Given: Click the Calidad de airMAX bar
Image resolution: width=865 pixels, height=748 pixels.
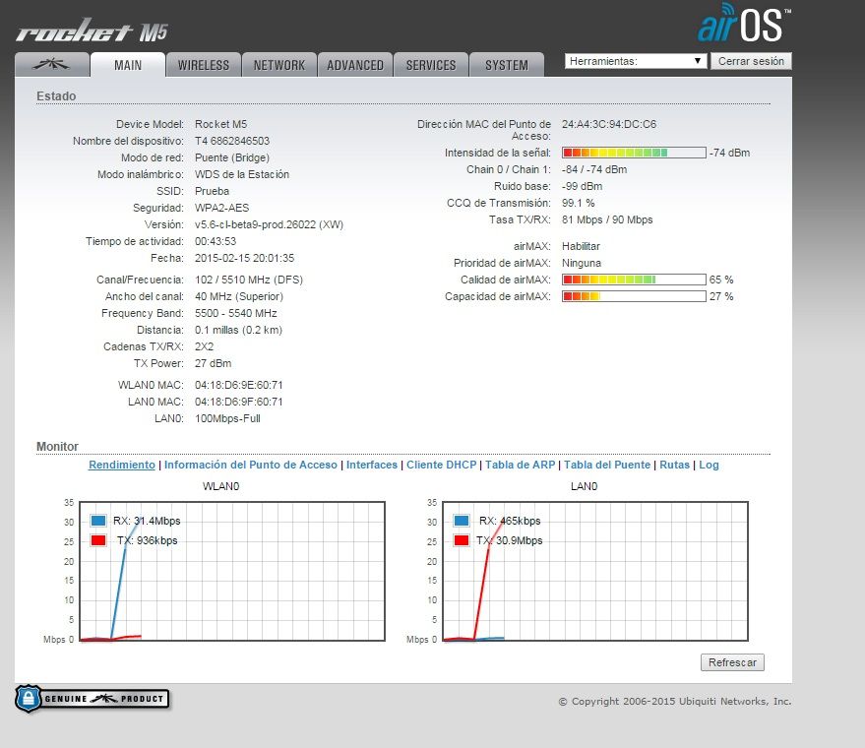Looking at the screenshot, I should coord(633,280).
